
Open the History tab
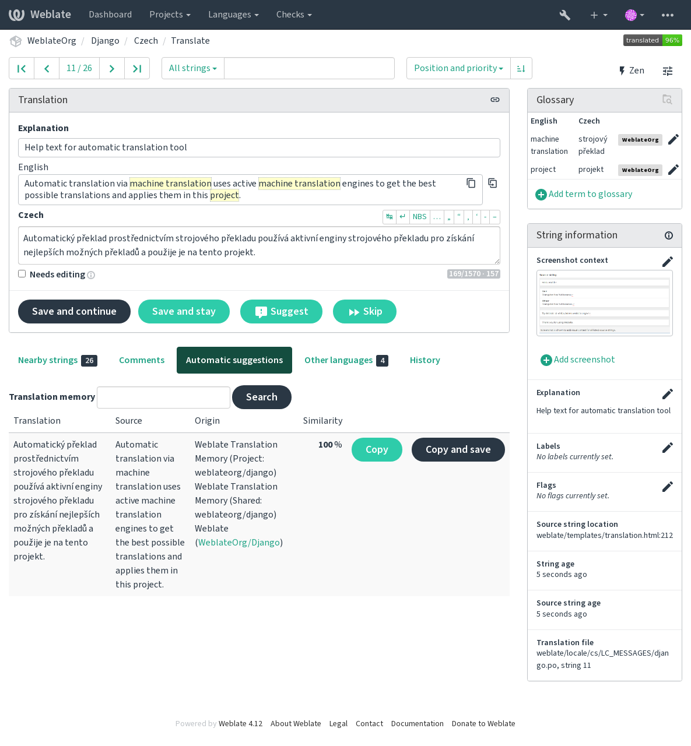click(x=425, y=360)
